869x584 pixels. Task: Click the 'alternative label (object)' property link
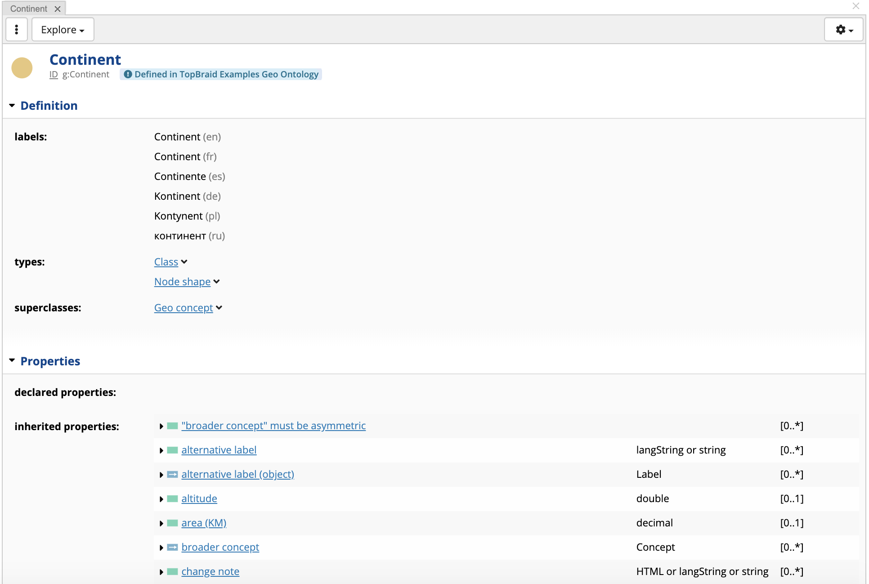(x=238, y=474)
